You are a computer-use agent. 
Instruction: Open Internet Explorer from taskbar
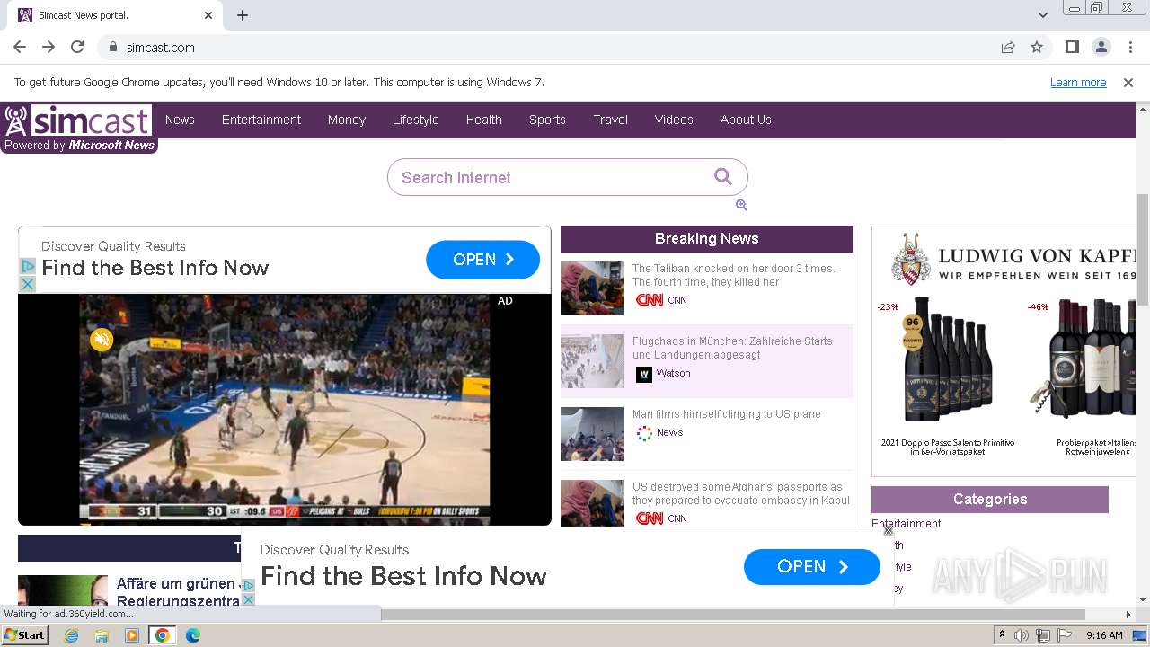pos(72,635)
